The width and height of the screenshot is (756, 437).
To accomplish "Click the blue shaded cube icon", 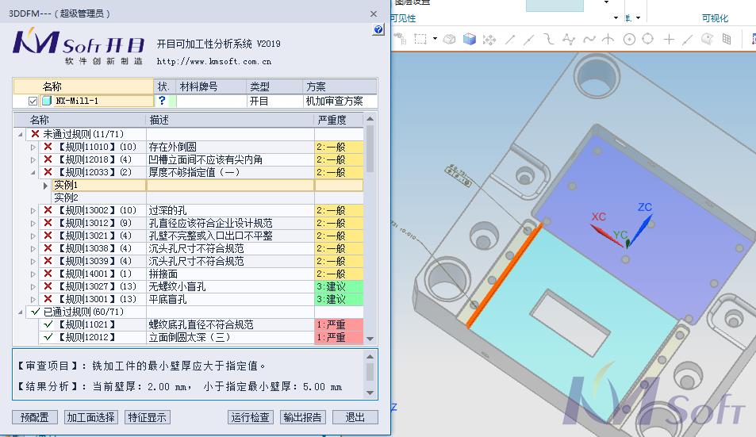I will click(x=470, y=39).
